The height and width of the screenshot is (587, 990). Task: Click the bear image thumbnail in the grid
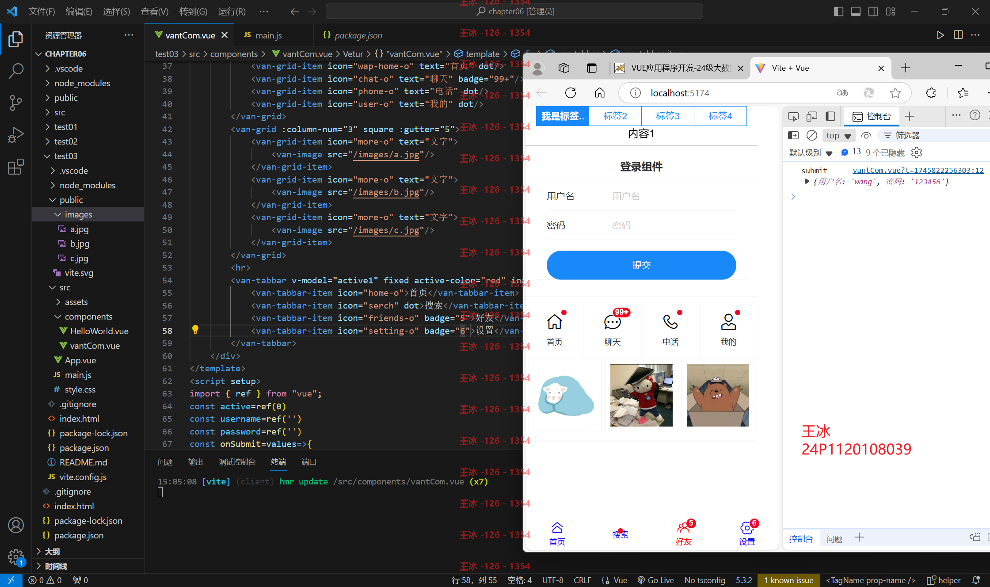718,395
